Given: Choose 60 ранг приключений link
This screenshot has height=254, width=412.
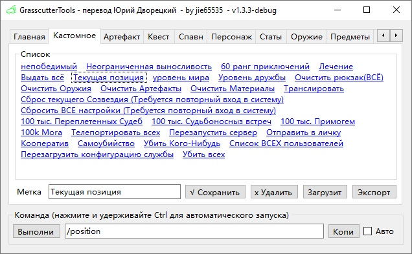Looking at the screenshot, I should (265, 67).
